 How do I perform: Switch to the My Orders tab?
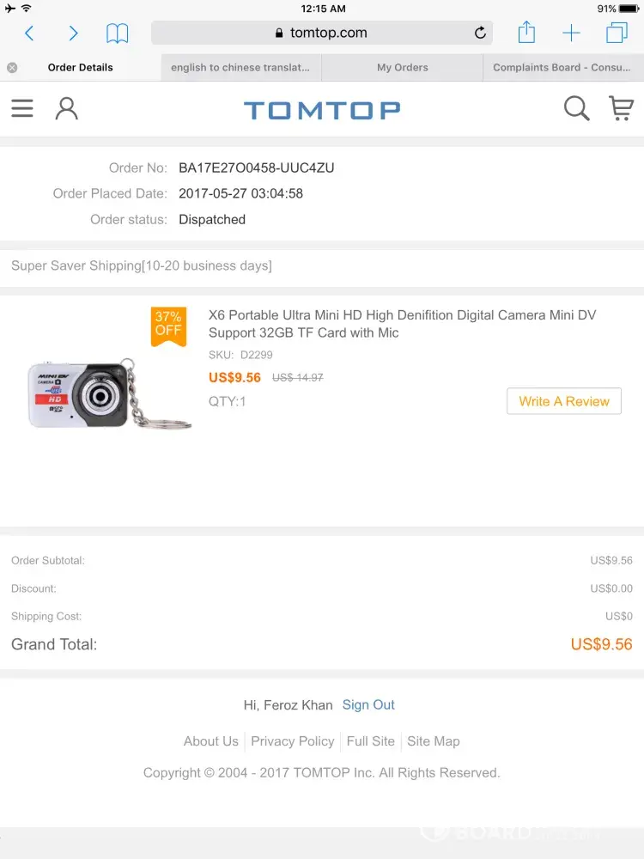(403, 67)
